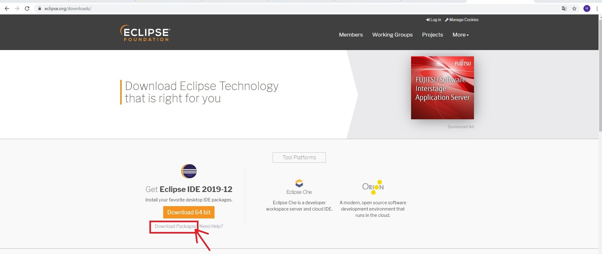
Task: Expand the More dropdown menu
Action: [460, 35]
